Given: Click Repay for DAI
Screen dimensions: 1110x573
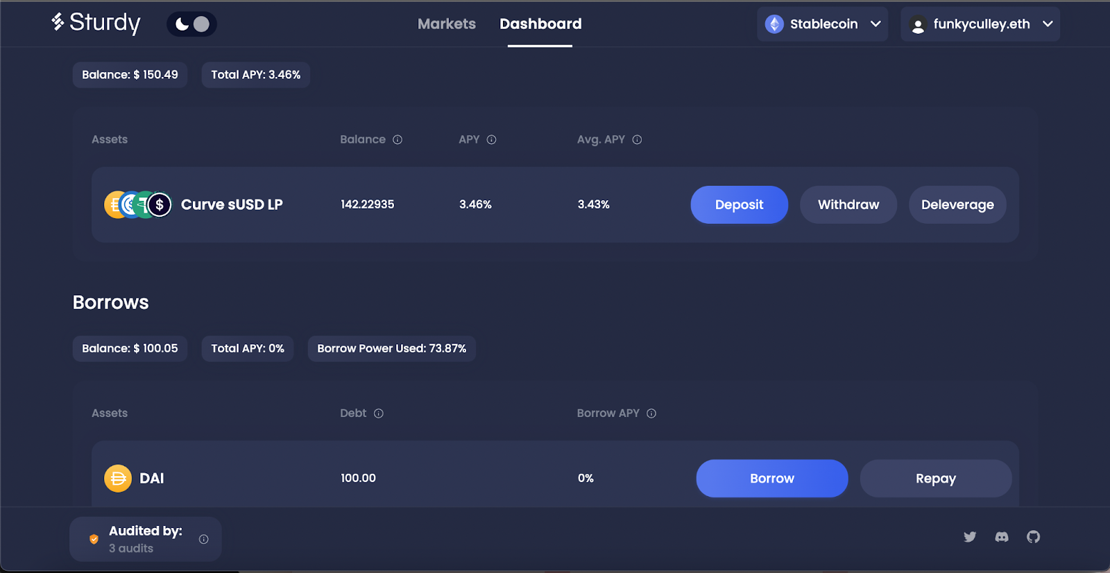Looking at the screenshot, I should tap(936, 478).
